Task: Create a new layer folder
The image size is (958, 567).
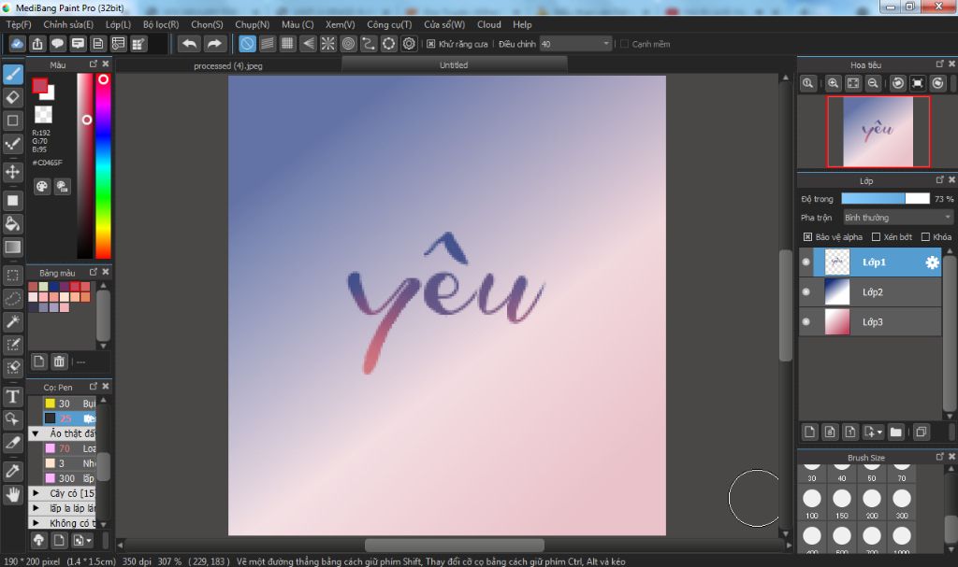Action: point(895,432)
